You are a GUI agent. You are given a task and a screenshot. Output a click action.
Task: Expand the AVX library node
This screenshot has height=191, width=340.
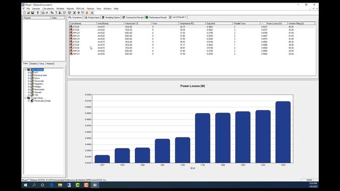coord(29,73)
